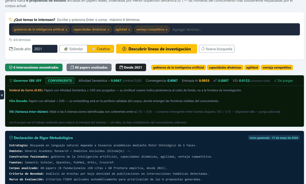The height and width of the screenshot is (184, 306).
Task: Click the 'Umbral de Corte (0.85):' label
Action: (26, 90)
